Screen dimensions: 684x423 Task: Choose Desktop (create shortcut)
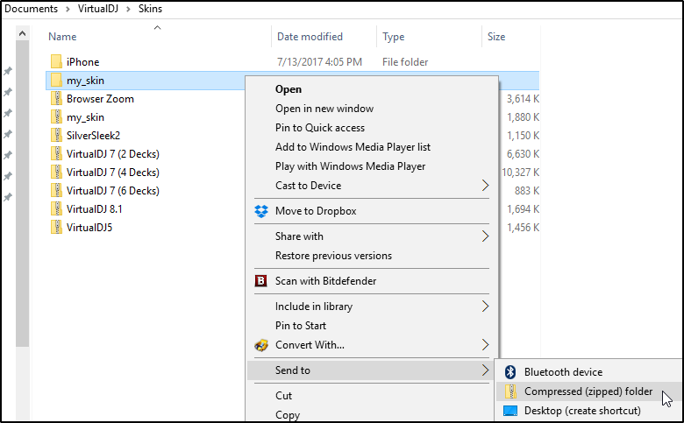pos(582,411)
